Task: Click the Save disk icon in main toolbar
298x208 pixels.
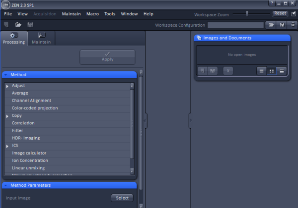Action: coord(30,25)
